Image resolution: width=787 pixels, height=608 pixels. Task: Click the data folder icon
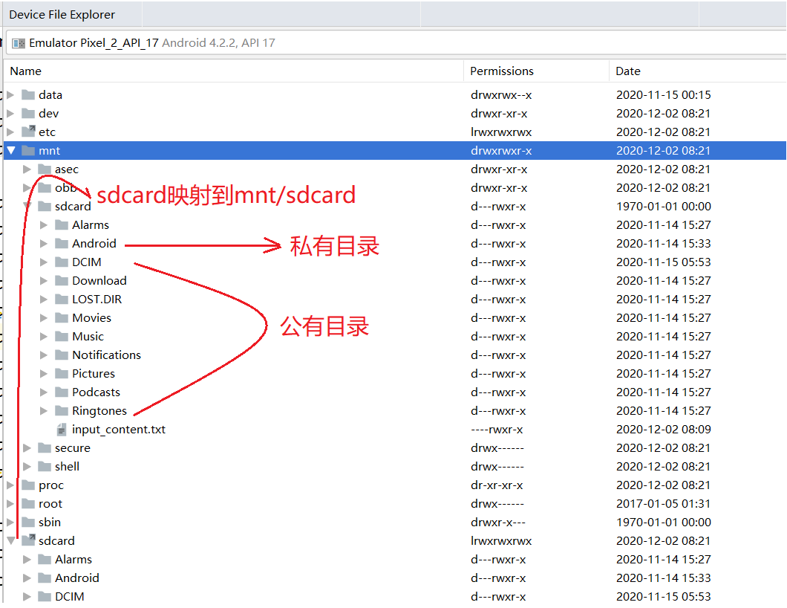[28, 95]
